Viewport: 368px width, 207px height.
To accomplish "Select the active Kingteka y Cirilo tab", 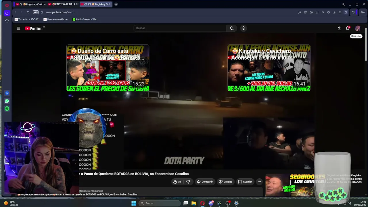I will (x=96, y=4).
